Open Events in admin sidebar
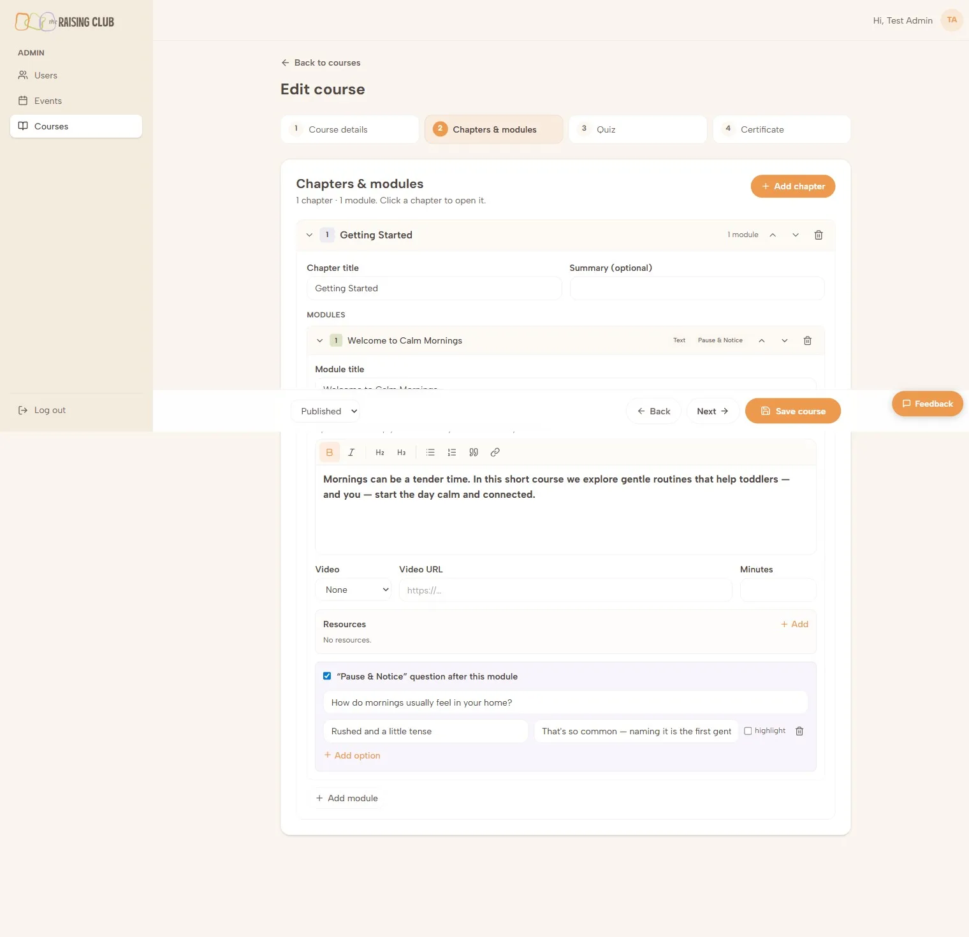This screenshot has height=937, width=969. pyautogui.click(x=76, y=101)
